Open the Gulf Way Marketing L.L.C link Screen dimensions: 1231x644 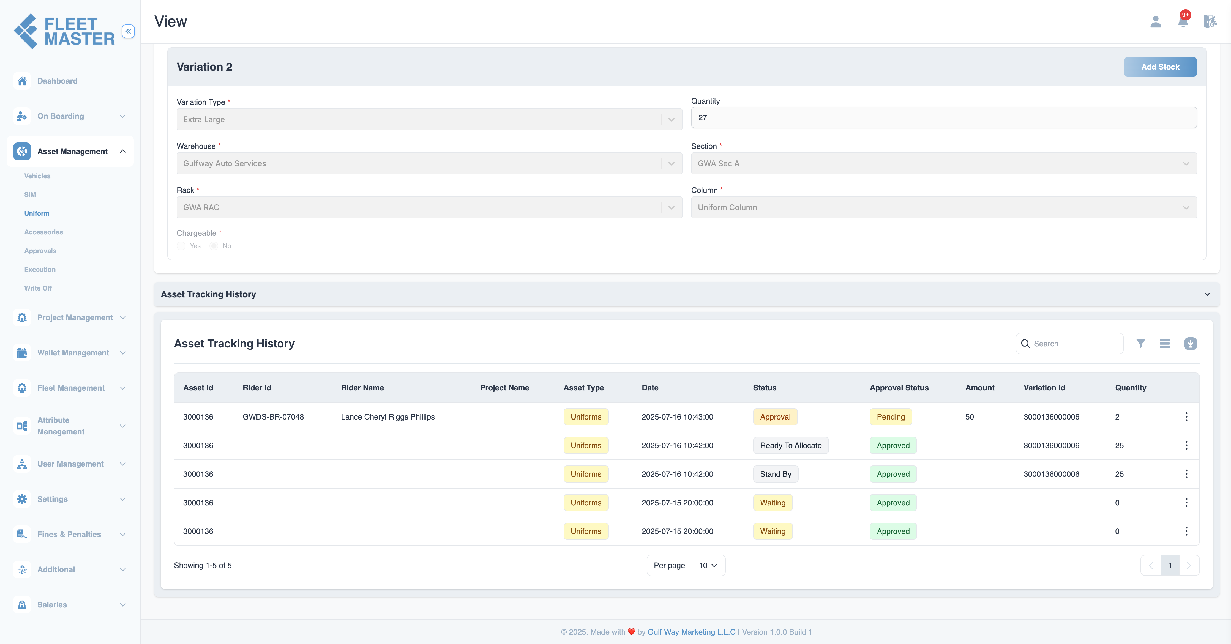(x=691, y=632)
